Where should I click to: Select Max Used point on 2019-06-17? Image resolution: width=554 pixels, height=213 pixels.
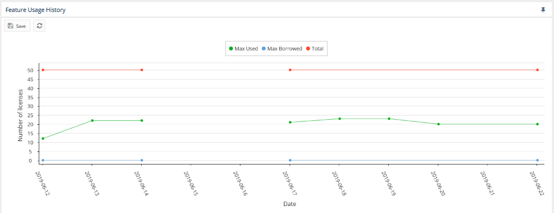[x=290, y=122]
